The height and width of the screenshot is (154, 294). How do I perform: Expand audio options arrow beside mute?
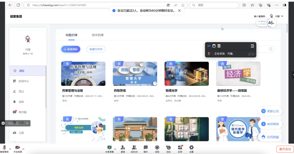10,148
